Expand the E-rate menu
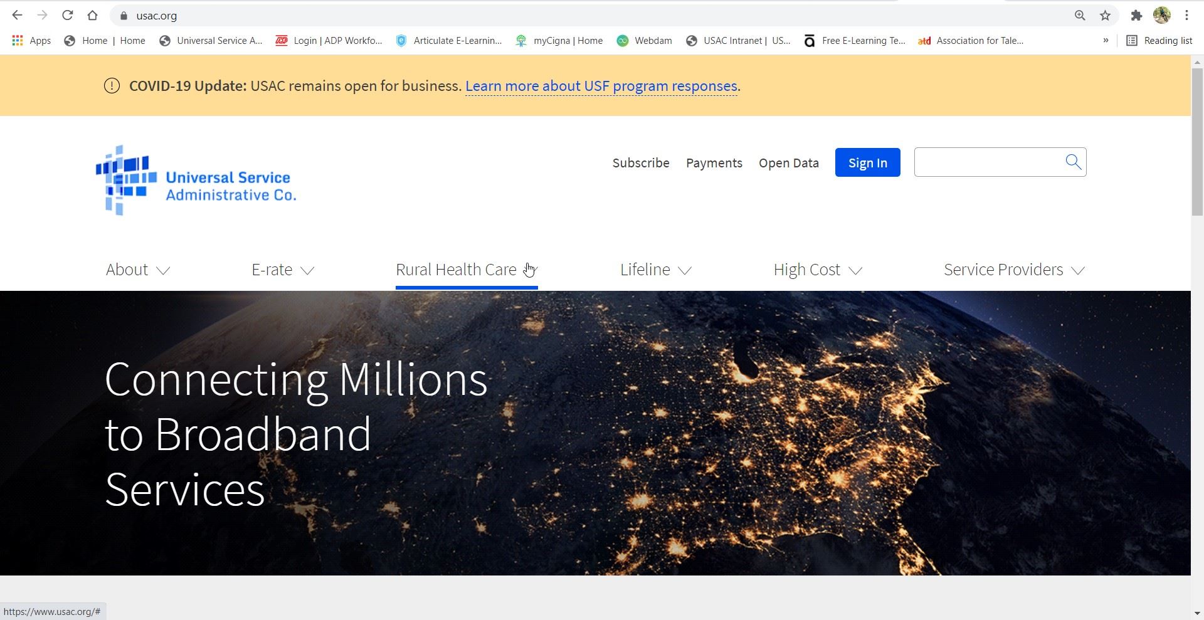 coord(283,270)
